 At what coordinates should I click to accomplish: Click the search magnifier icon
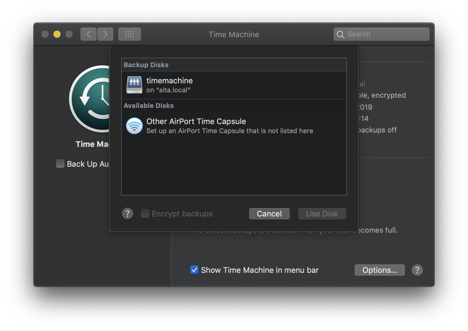[x=340, y=34]
